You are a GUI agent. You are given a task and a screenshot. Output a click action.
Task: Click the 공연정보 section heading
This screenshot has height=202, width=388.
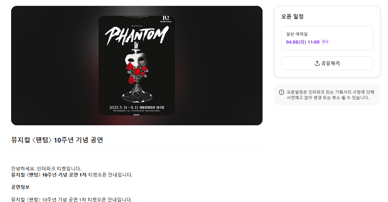(20, 187)
